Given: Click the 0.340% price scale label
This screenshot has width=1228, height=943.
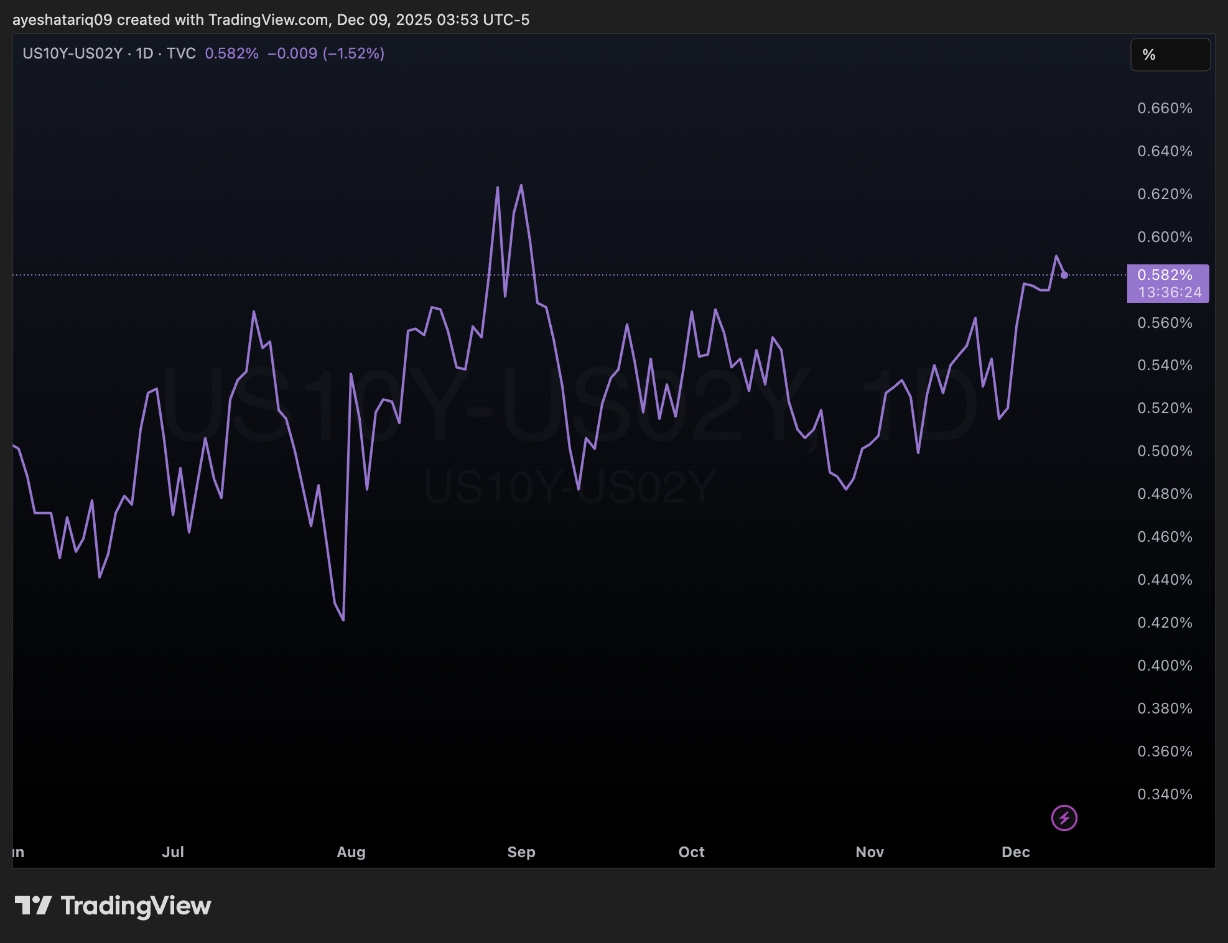Looking at the screenshot, I should [x=1165, y=794].
